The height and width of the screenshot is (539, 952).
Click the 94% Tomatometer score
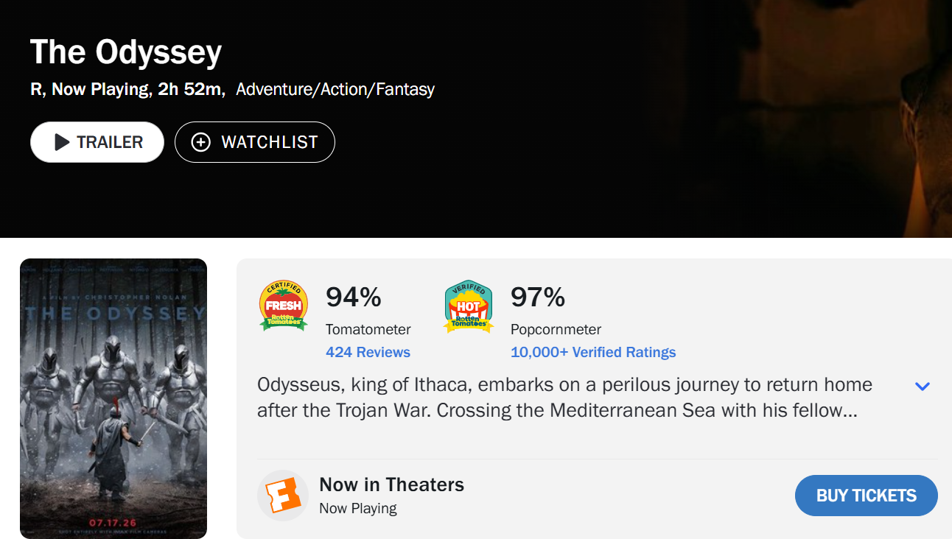(x=354, y=297)
